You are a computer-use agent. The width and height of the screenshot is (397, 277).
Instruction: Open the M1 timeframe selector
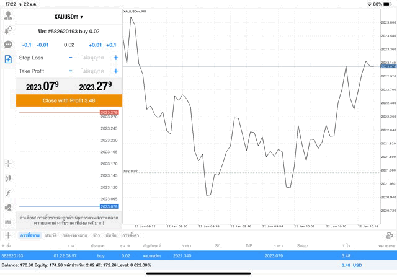(x=8, y=222)
